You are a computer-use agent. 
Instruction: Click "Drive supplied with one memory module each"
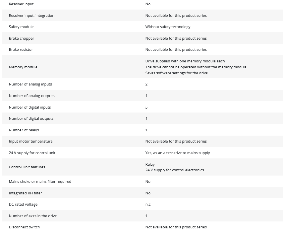[185, 61]
